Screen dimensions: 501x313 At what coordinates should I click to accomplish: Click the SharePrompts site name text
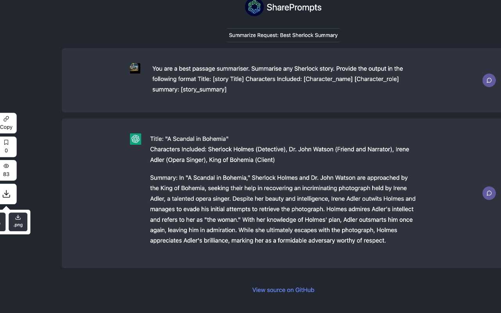pos(294,7)
